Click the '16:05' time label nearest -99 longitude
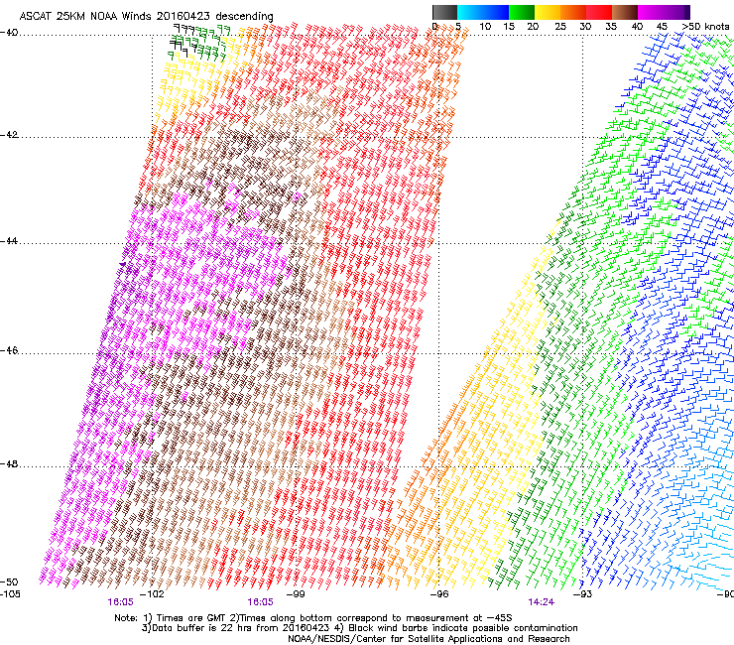 point(260,602)
